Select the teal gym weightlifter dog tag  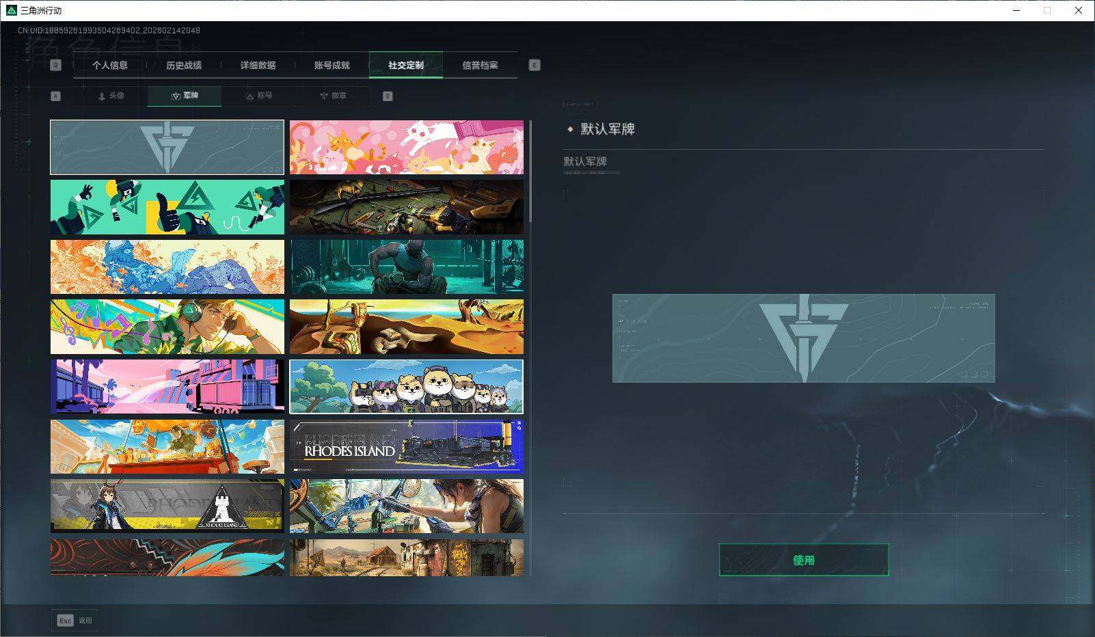(x=407, y=267)
